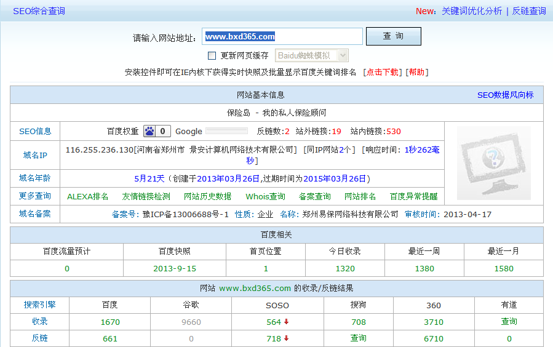Open 网站排名 link
This screenshot has width=553, height=347.
[360, 196]
